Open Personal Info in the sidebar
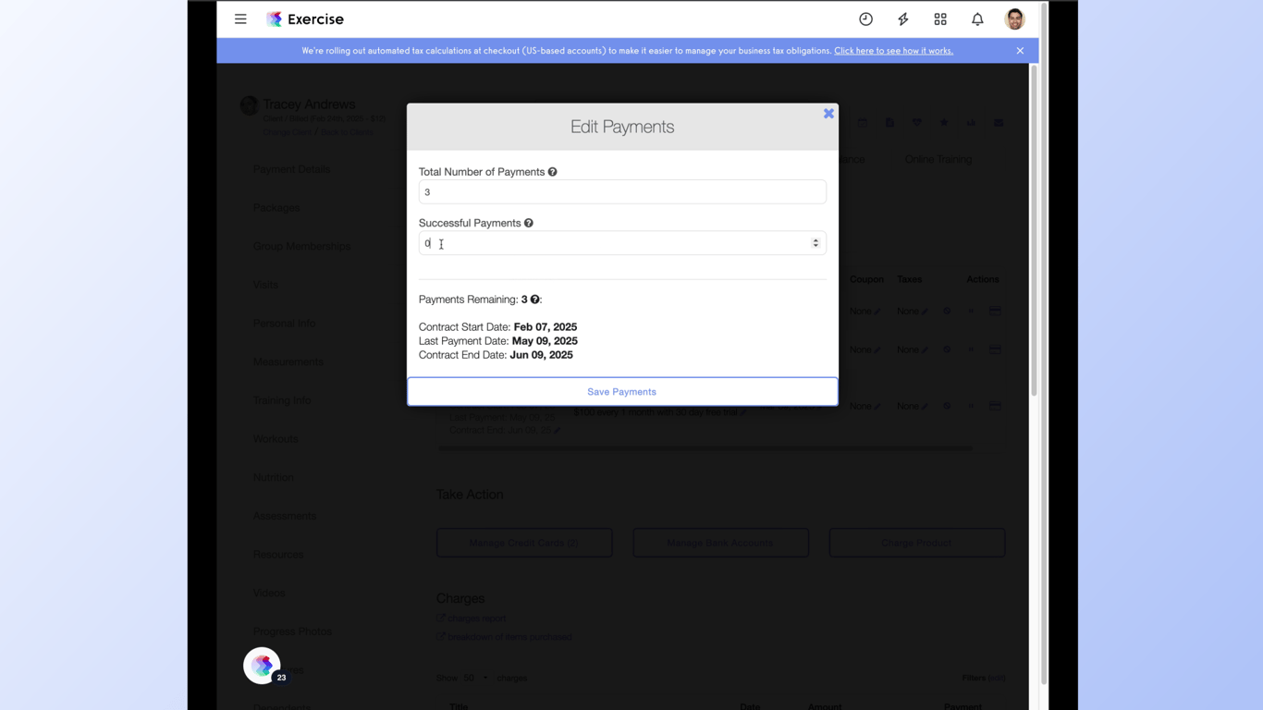This screenshot has width=1263, height=710. [284, 324]
